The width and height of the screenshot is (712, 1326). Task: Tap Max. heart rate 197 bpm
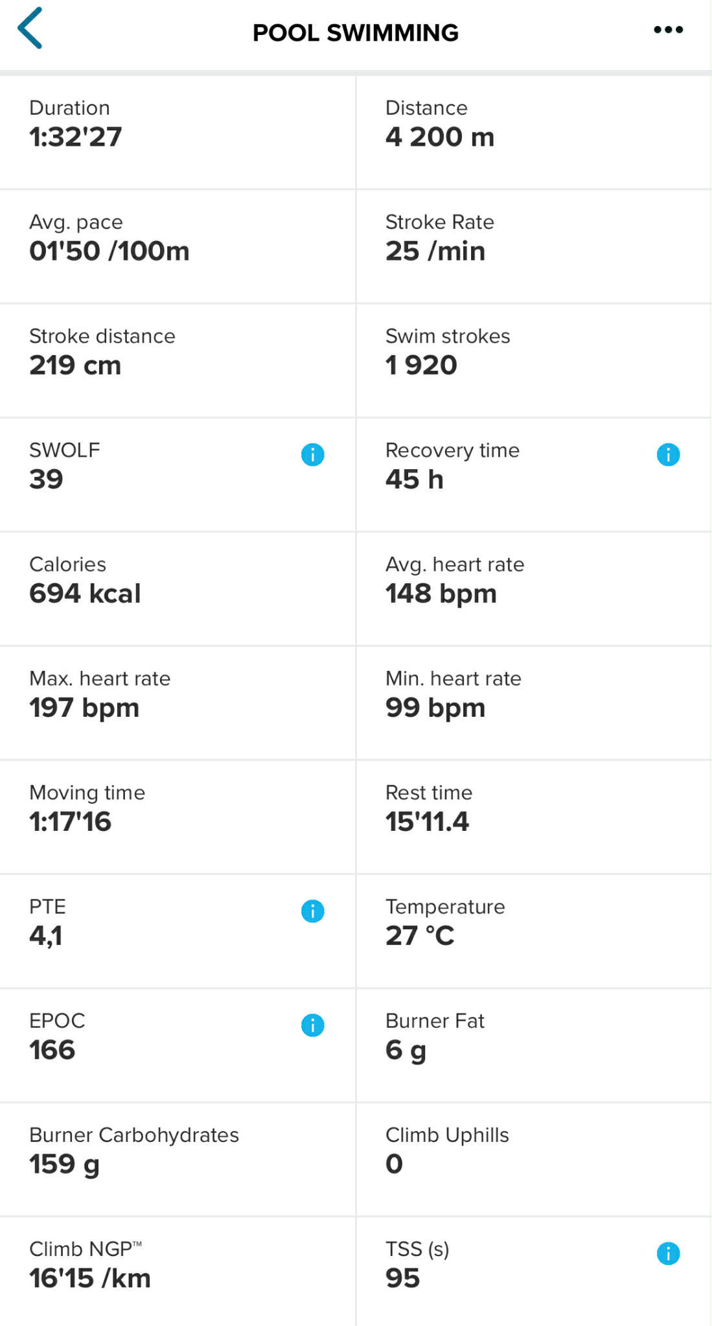[x=178, y=703]
